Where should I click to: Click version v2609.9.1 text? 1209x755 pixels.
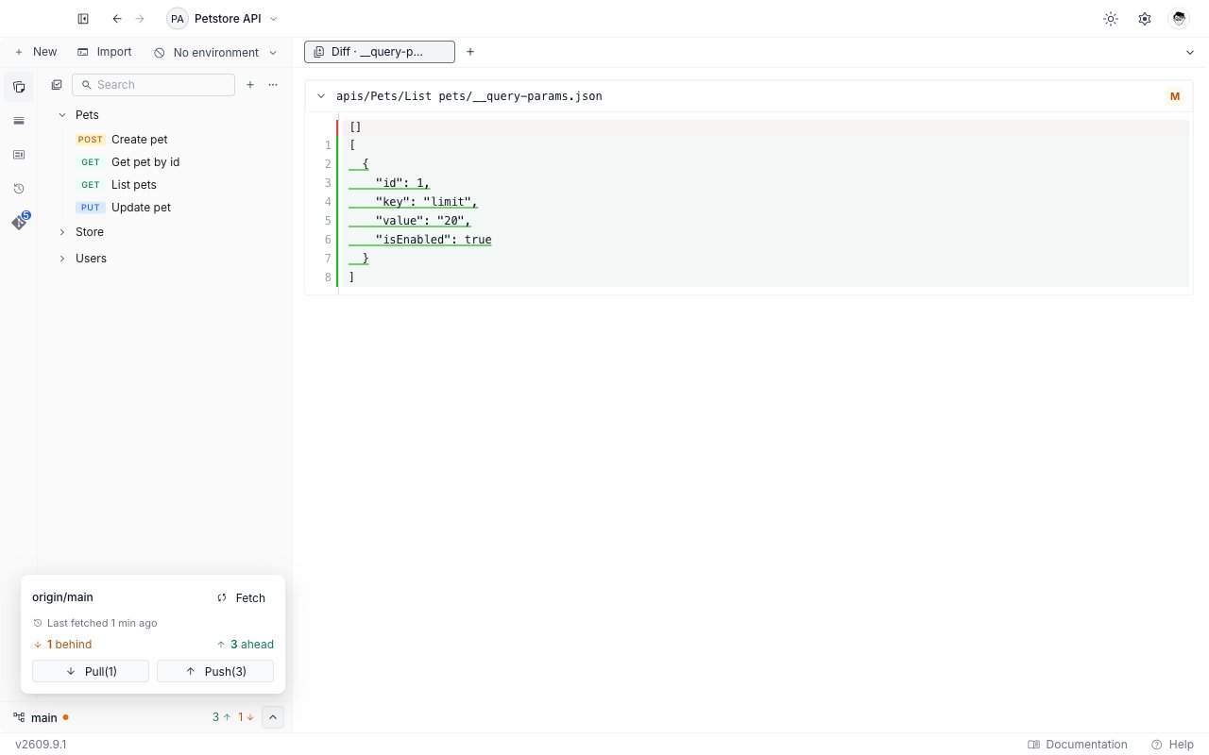click(x=41, y=745)
